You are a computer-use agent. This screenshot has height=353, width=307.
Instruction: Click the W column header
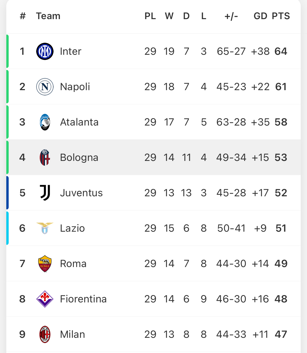pos(169,16)
